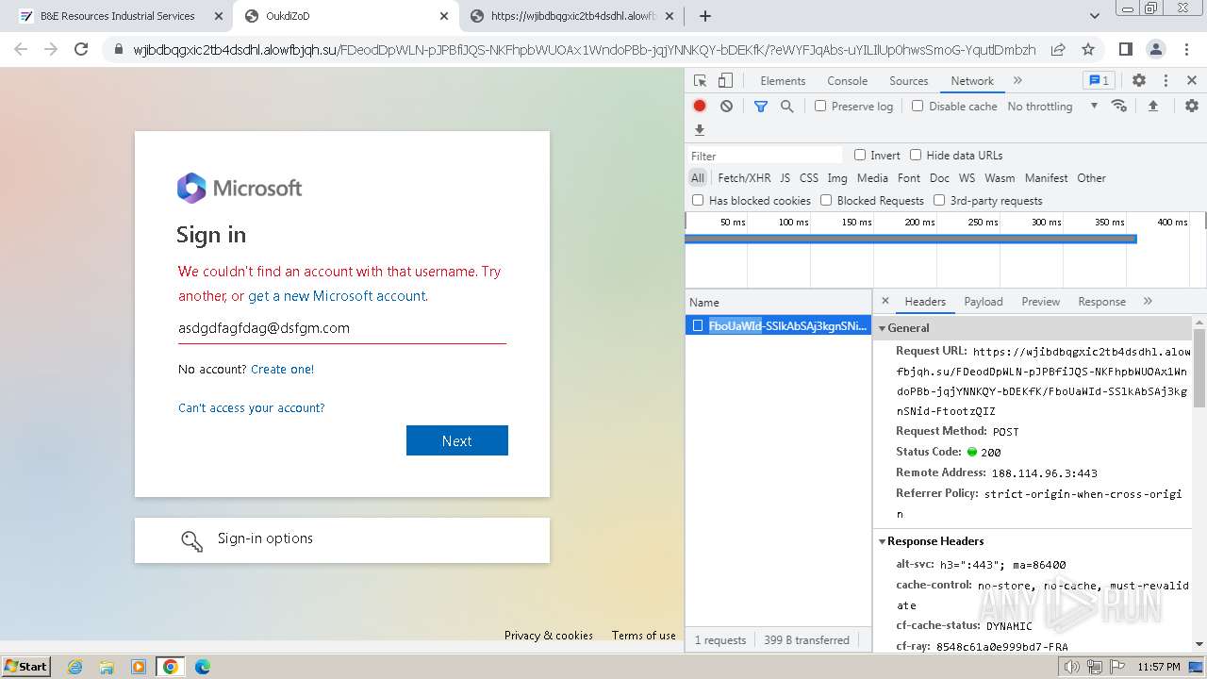View site information lock icon
The height and width of the screenshot is (679, 1207).
point(119,49)
